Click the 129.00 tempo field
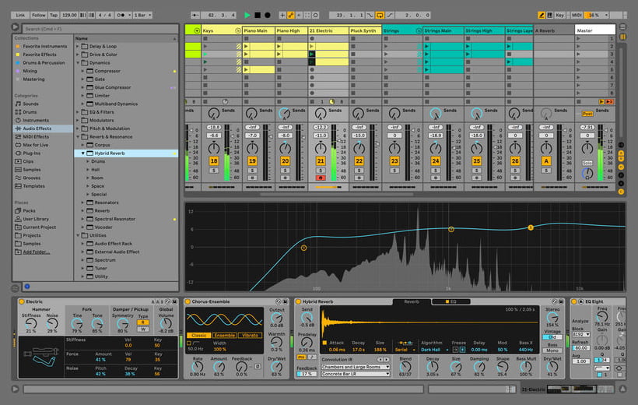Image resolution: width=638 pixels, height=405 pixels. click(x=69, y=15)
